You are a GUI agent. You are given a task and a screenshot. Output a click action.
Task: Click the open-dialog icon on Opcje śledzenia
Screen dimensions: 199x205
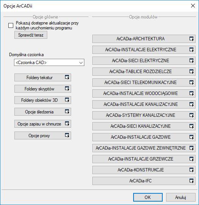[67, 112]
